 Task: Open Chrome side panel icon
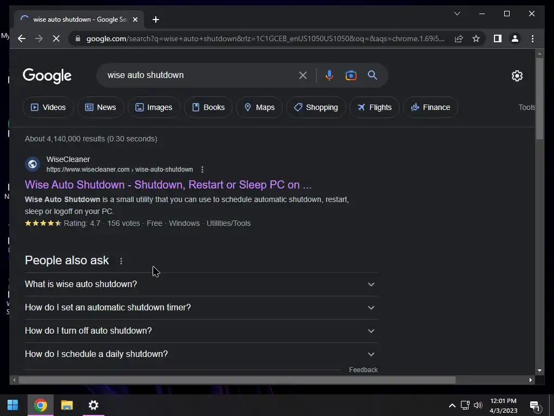(x=498, y=38)
